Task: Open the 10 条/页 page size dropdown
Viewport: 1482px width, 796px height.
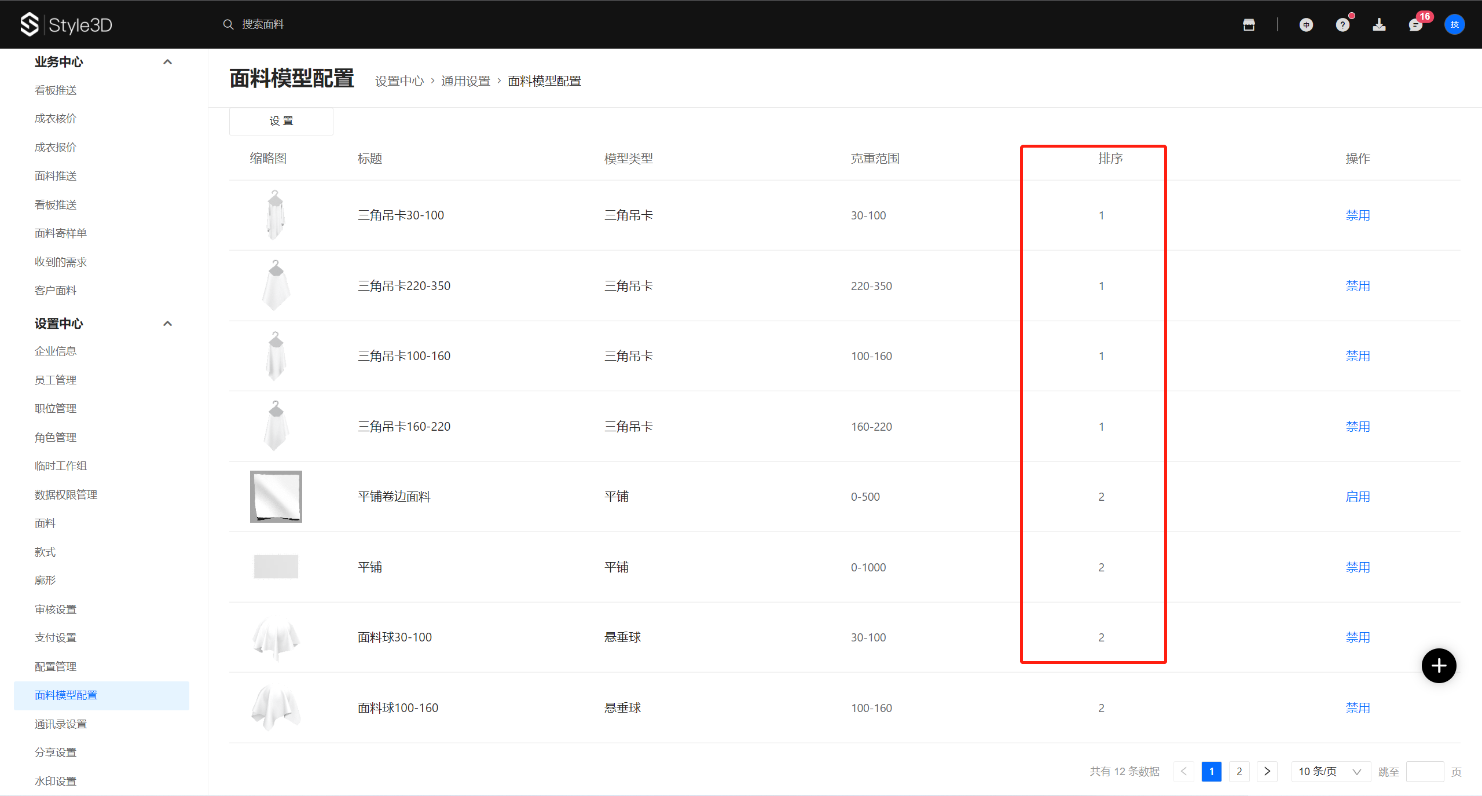Action: [x=1330, y=772]
